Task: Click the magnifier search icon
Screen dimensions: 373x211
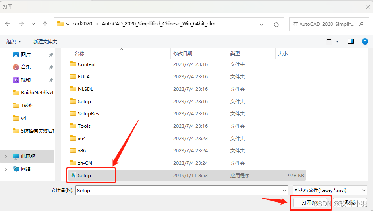Action: [x=361, y=24]
